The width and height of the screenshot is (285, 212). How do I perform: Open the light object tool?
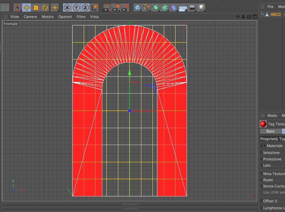point(201,7)
